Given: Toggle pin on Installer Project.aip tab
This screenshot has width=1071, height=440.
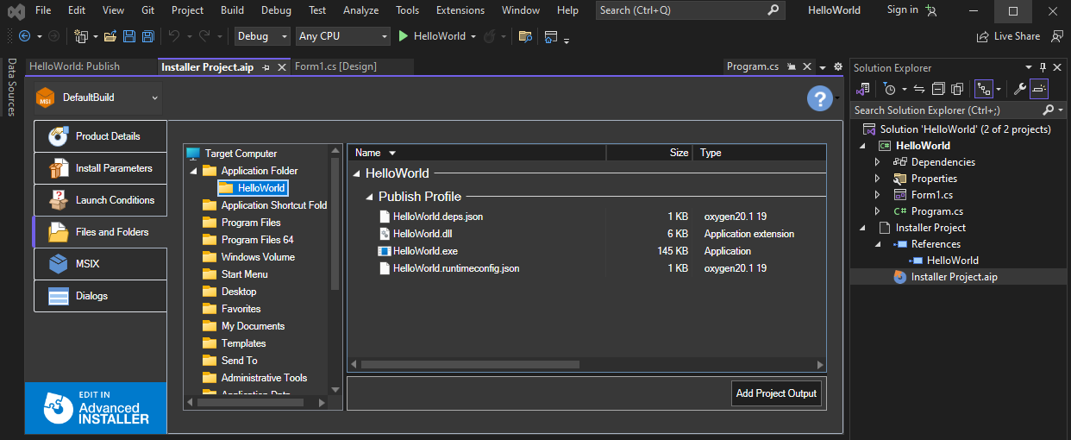Looking at the screenshot, I should pyautogui.click(x=266, y=67).
